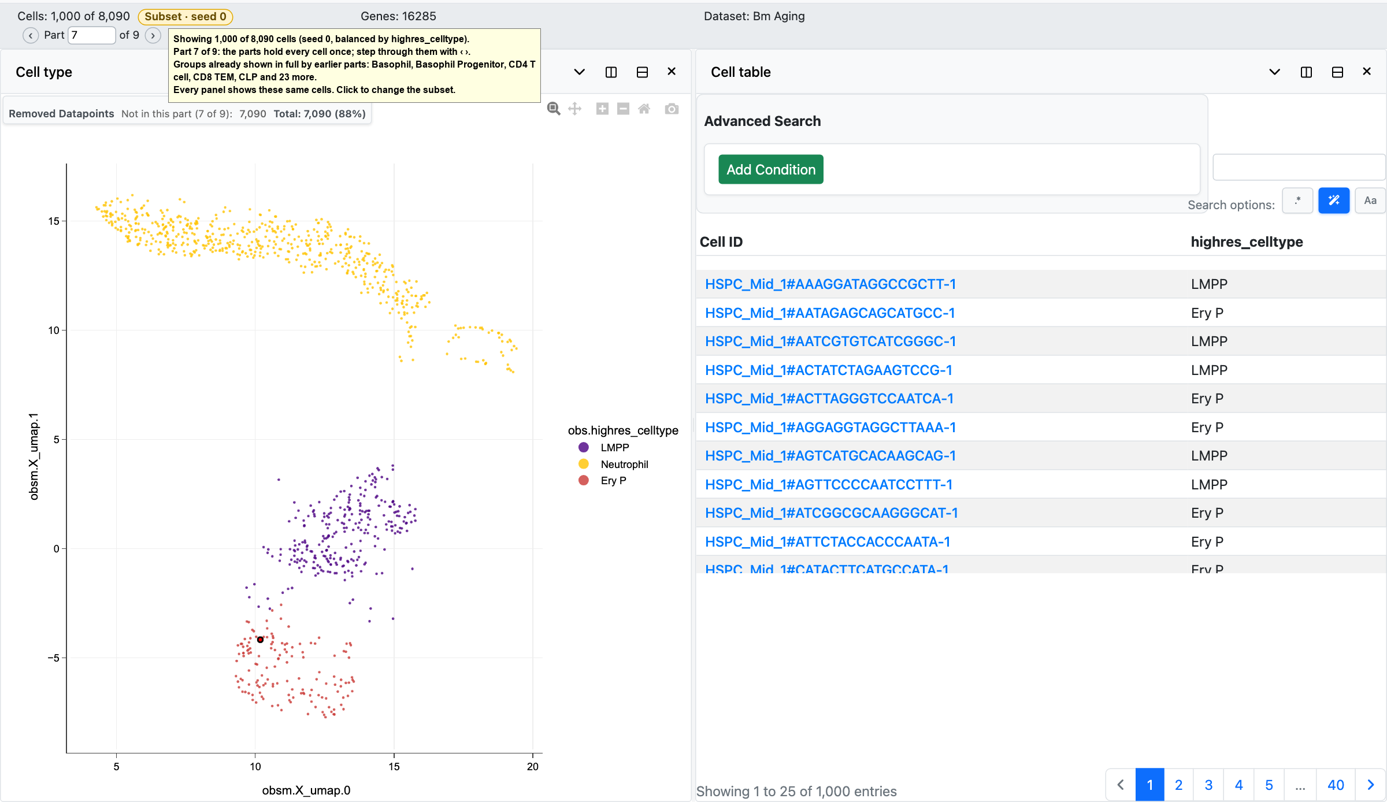Click the Subset seed 0 badge
Image resolution: width=1387 pixels, height=802 pixels.
coord(186,17)
